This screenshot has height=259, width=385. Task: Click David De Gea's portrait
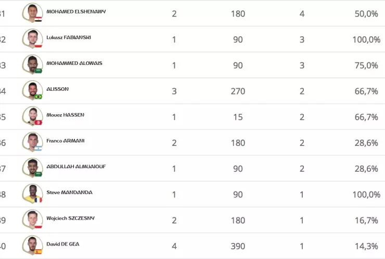point(32,245)
